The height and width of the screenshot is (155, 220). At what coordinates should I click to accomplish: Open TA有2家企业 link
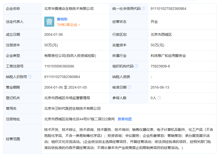pyautogui.click(x=68, y=25)
